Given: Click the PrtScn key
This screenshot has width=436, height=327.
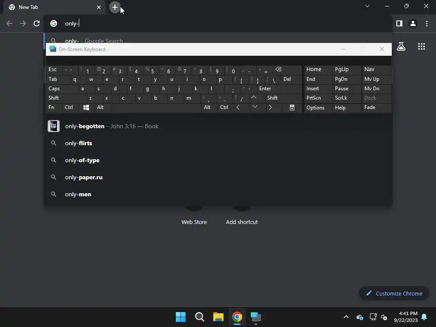Looking at the screenshot, I should (318, 98).
